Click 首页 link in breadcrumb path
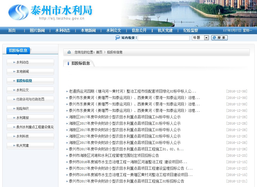This screenshot has height=187, width=257. [x=99, y=52]
